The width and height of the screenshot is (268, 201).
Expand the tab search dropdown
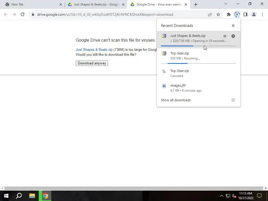226,4
